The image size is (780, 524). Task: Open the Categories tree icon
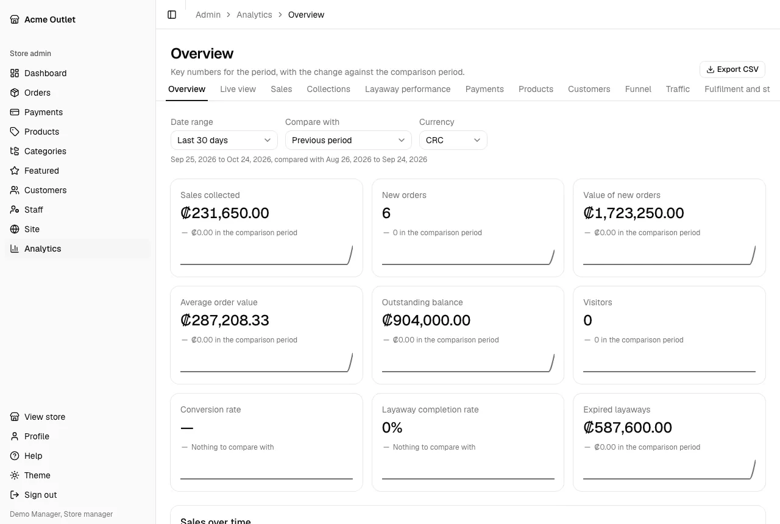pyautogui.click(x=15, y=151)
